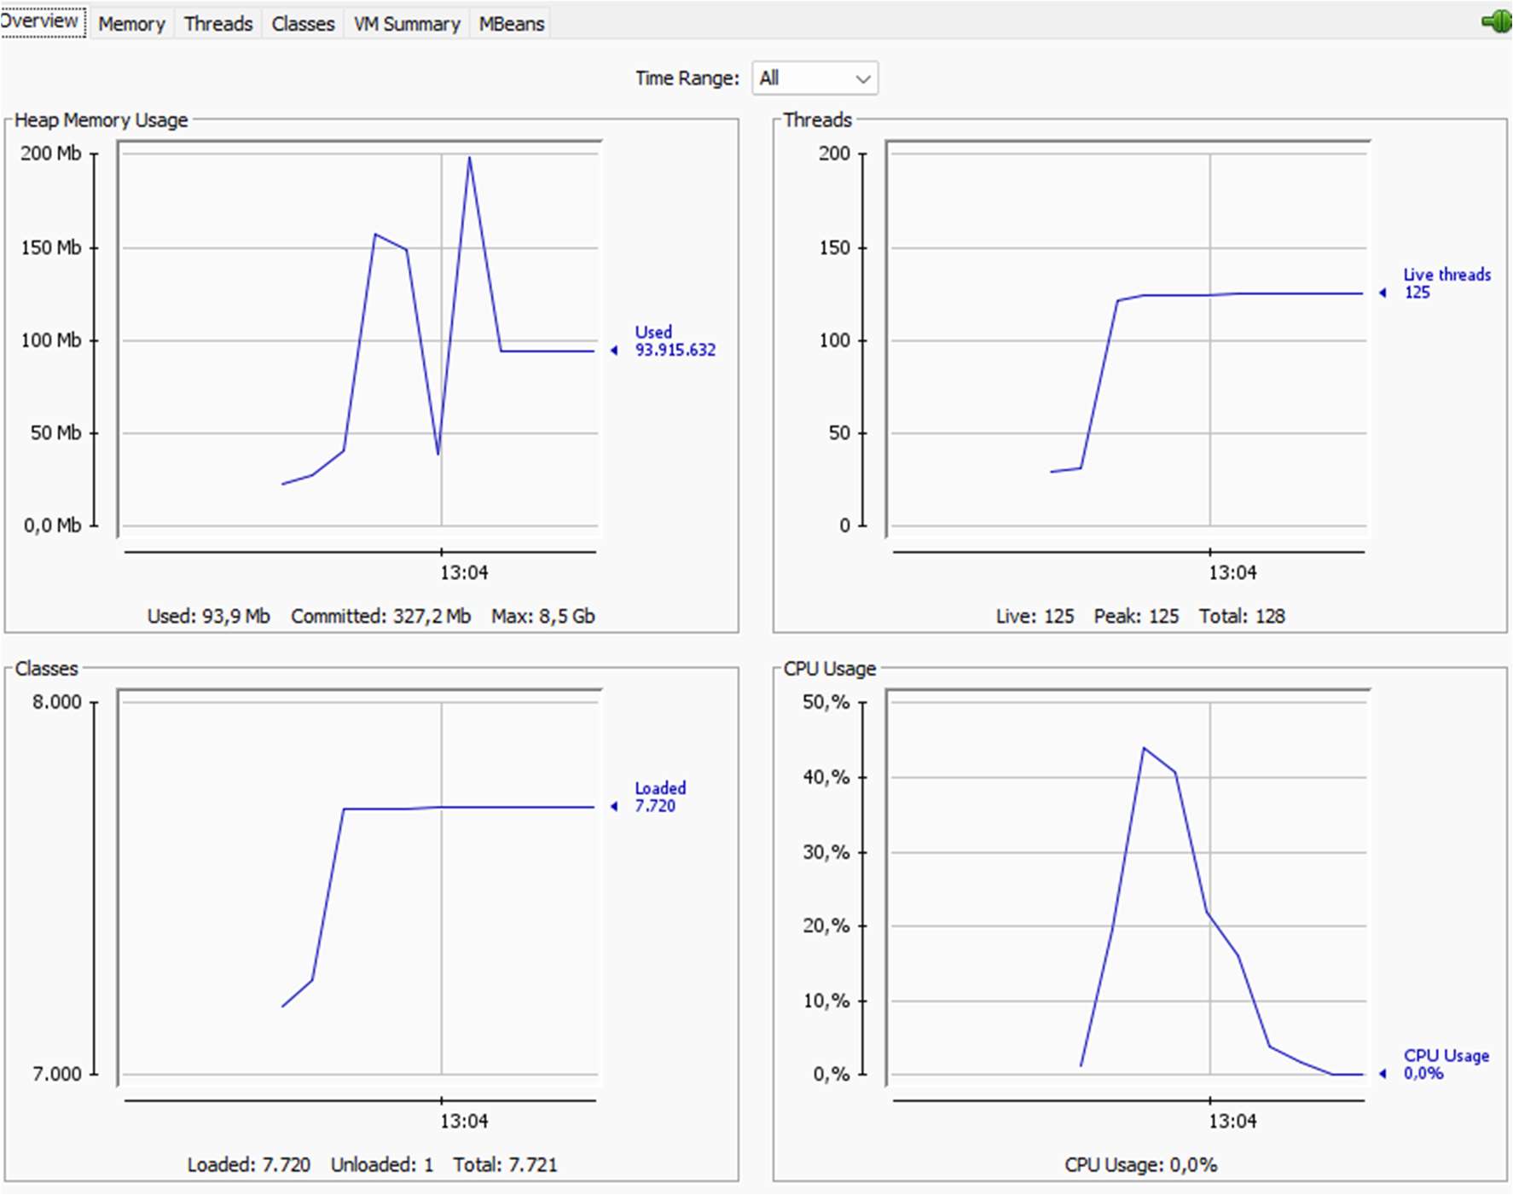Image resolution: width=1513 pixels, height=1195 pixels.
Task: Open the Memory tab
Action: point(131,24)
